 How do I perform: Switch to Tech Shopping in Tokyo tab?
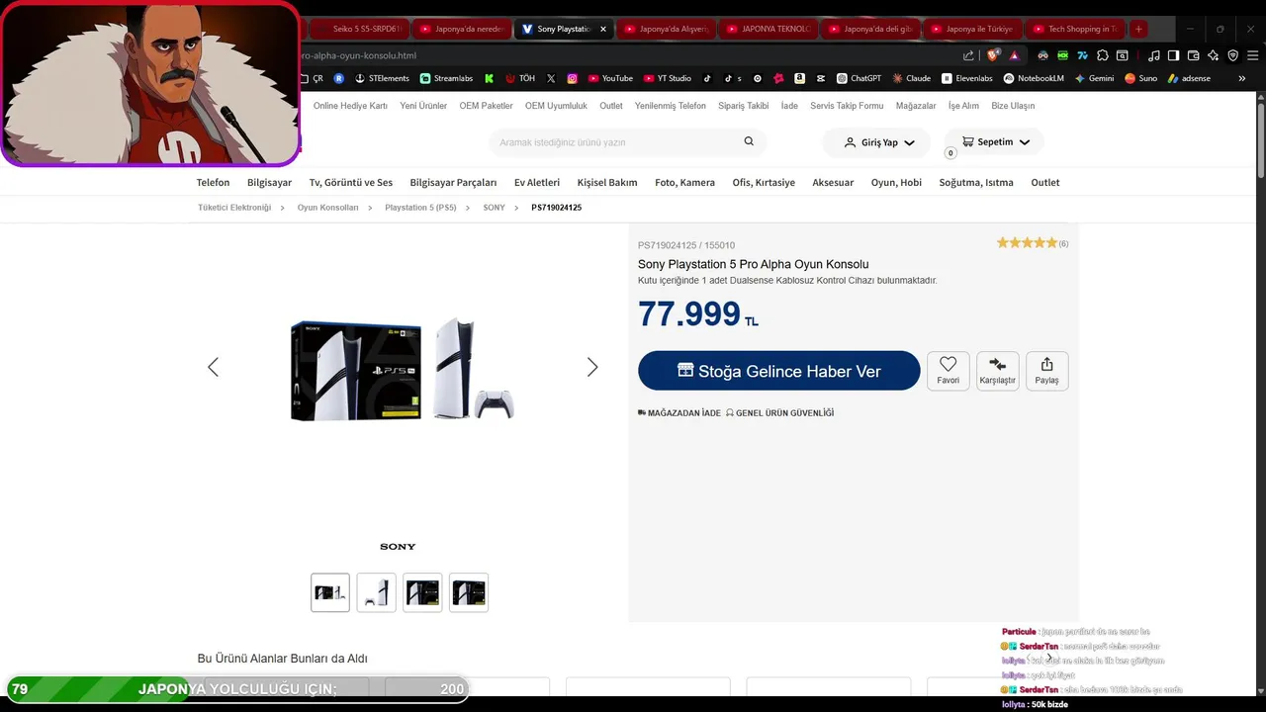[x=1075, y=29]
